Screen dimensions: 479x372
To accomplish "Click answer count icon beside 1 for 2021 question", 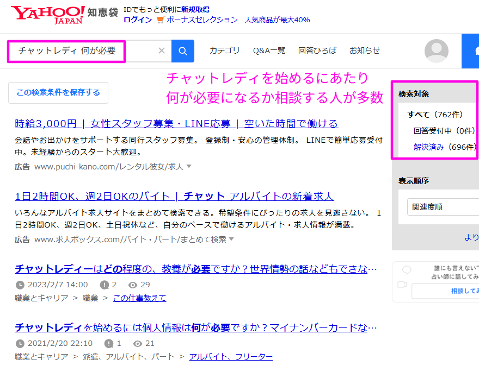I will coord(109,344).
